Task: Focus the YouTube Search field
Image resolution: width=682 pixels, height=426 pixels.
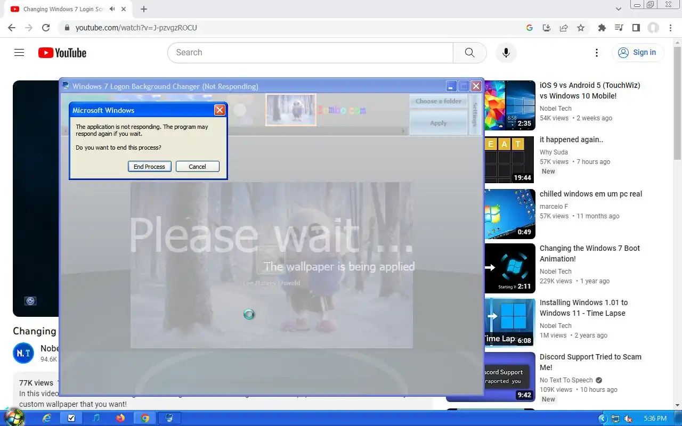Action: pos(310,53)
